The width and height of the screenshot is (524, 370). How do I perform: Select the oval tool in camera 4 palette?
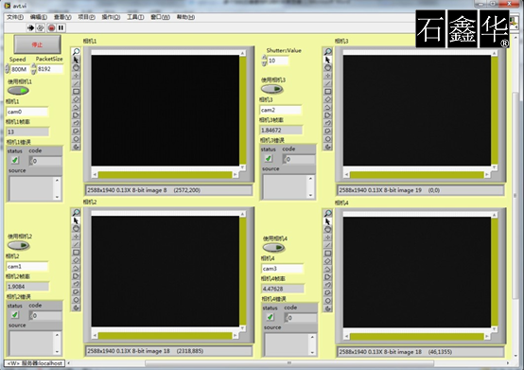tap(328, 229)
